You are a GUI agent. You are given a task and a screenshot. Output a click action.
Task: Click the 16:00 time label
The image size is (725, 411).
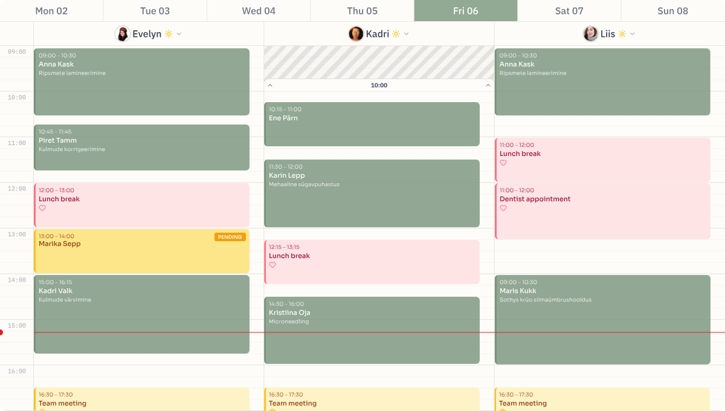[17, 371]
